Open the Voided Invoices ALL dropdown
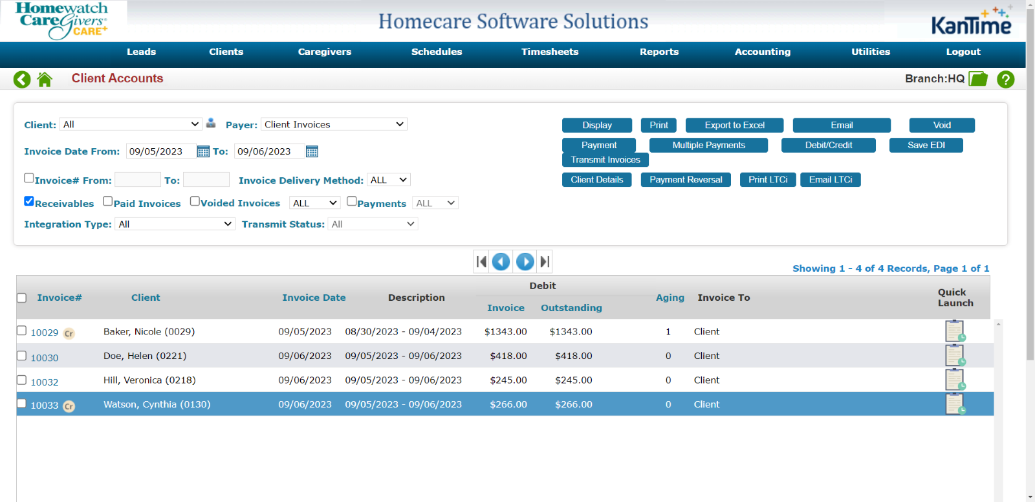This screenshot has width=1035, height=502. [x=314, y=203]
